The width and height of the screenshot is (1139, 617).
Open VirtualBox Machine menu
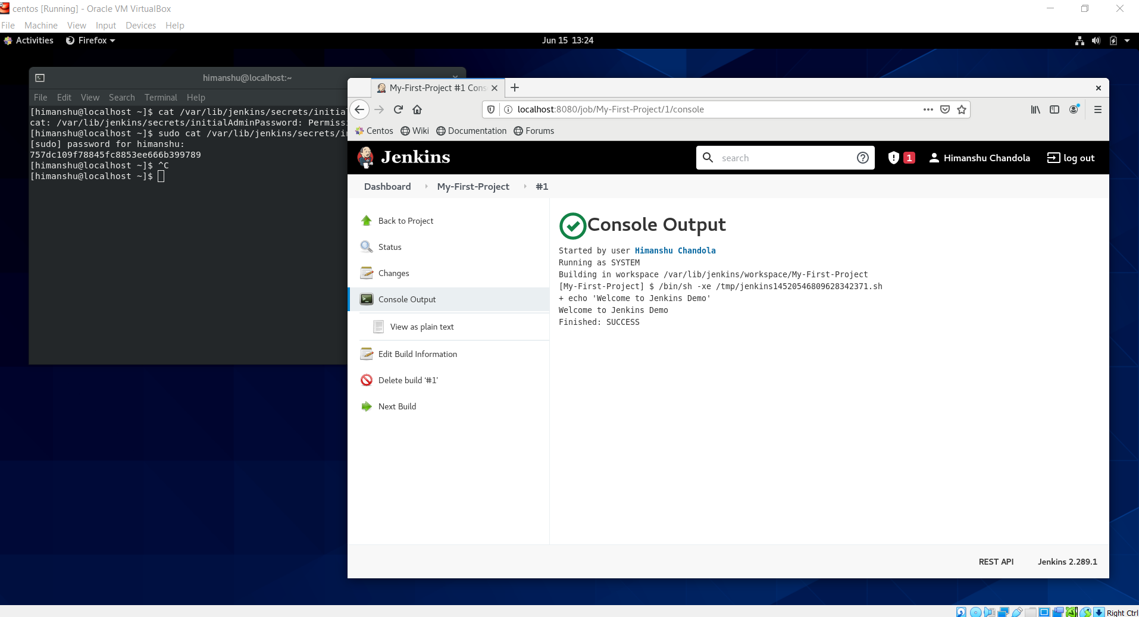(x=41, y=26)
